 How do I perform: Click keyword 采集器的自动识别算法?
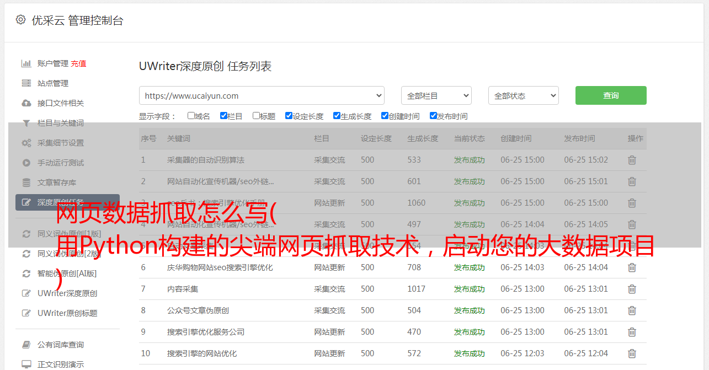tap(206, 160)
